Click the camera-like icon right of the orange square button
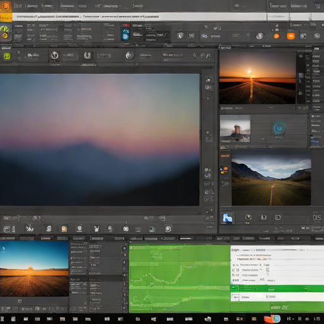This screenshot has height=324, width=324. coord(303,36)
